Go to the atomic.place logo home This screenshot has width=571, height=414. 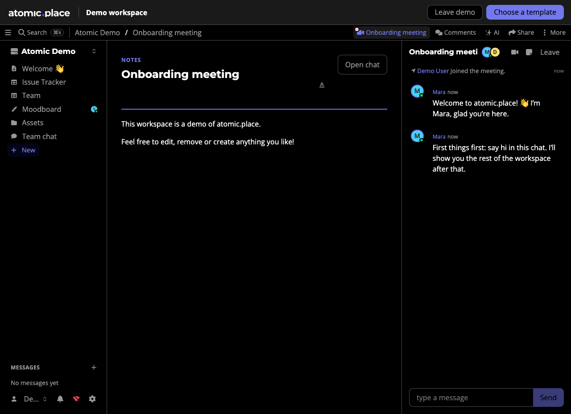[x=39, y=12]
